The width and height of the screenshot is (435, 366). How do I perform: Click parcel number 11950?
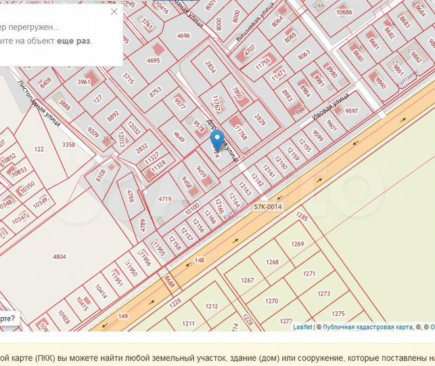tap(131, 268)
